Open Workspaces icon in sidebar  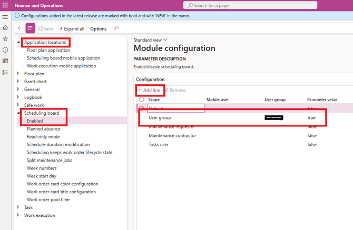[5, 61]
